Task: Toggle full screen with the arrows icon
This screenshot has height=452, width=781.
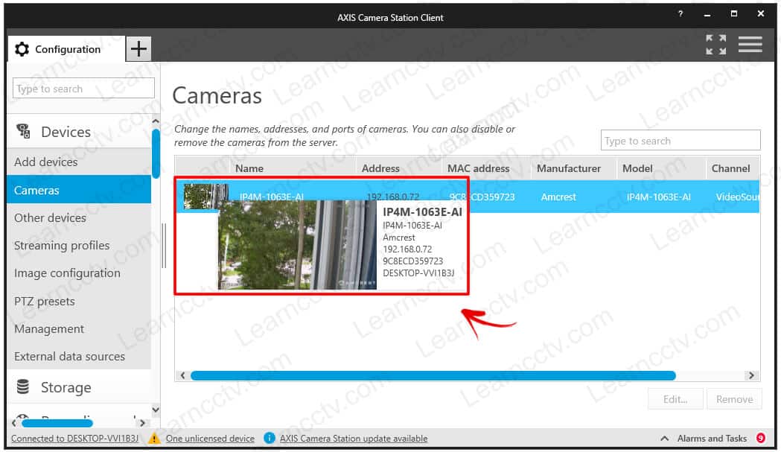Action: click(715, 45)
